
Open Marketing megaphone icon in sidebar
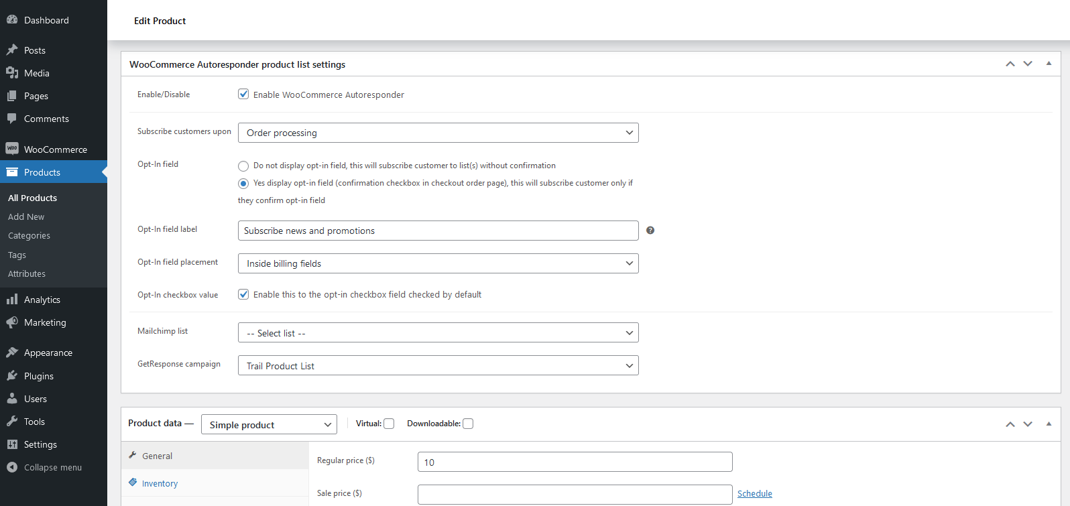pos(12,322)
